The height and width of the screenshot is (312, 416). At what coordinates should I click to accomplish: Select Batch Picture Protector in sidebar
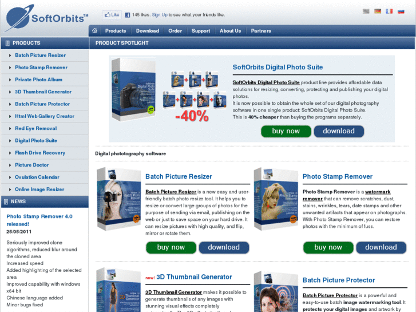pyautogui.click(x=42, y=104)
